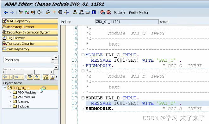Image resolution: width=209 pixels, height=124 pixels.
Task: Click the object list Back arrow button
Action: point(6,77)
